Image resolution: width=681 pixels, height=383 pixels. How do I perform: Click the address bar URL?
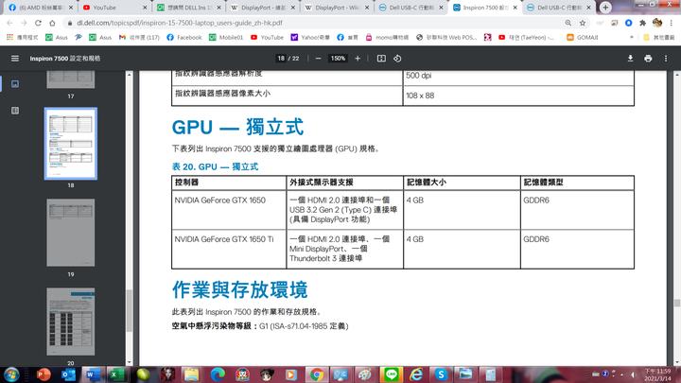point(180,23)
